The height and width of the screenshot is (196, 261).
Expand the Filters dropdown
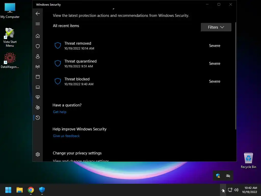point(216,27)
